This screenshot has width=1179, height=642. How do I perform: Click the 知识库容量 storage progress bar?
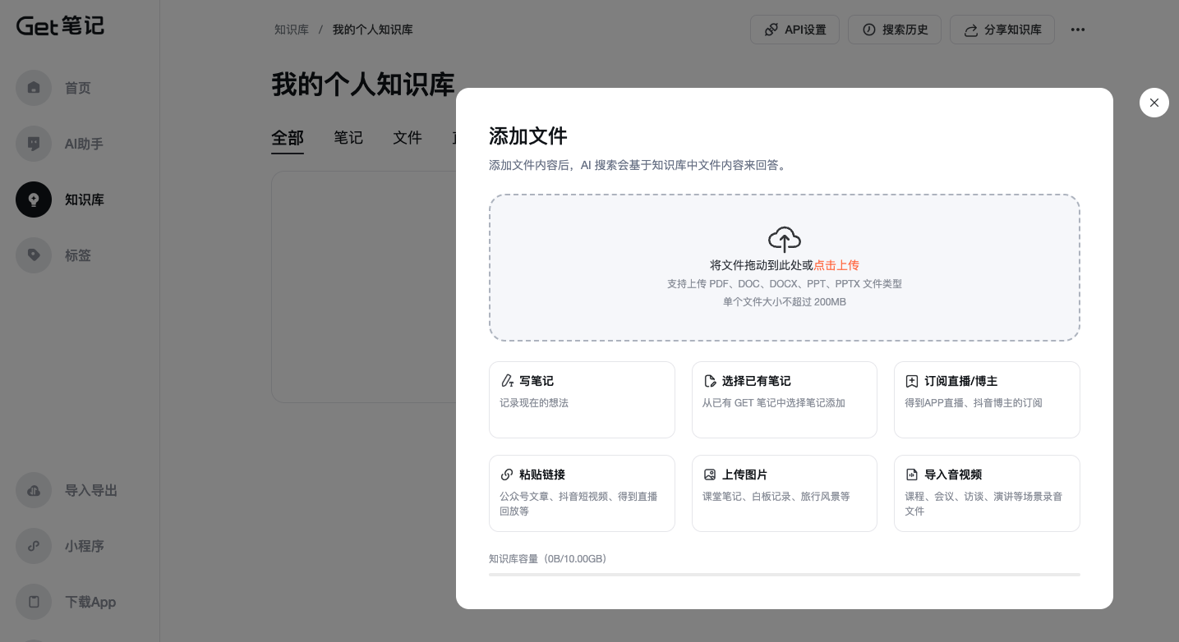(x=784, y=574)
